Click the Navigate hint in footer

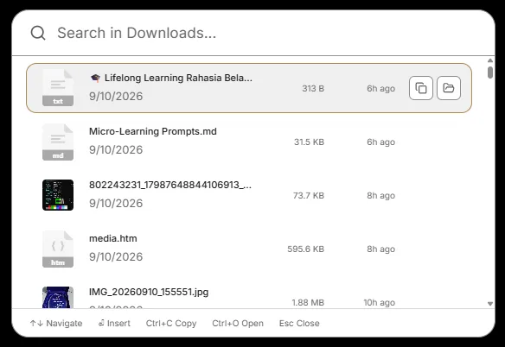click(56, 323)
